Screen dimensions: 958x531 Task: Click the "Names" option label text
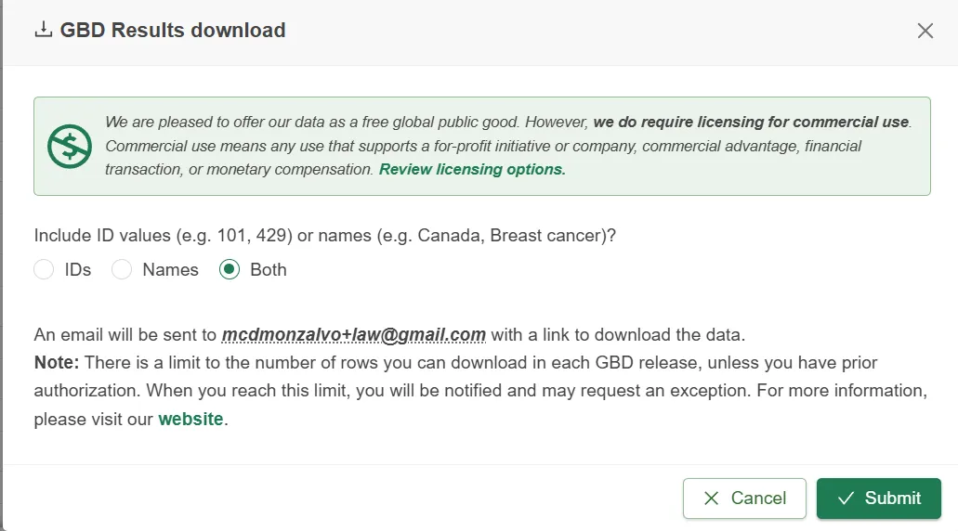[170, 270]
